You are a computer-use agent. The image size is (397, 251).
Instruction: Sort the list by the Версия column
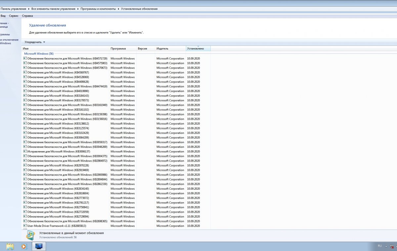pos(146,48)
